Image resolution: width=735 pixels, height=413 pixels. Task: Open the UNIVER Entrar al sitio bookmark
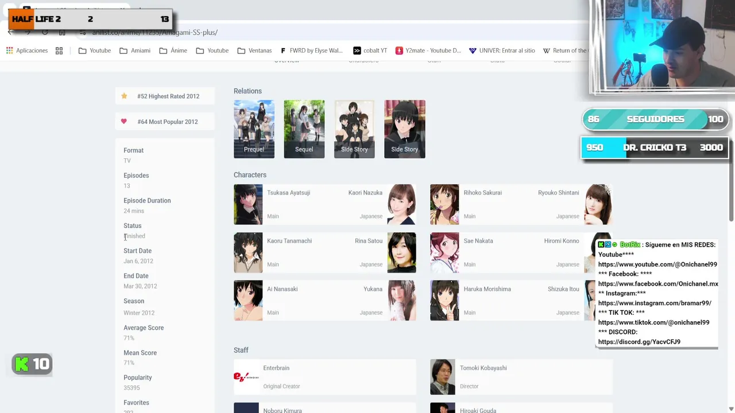click(x=502, y=50)
